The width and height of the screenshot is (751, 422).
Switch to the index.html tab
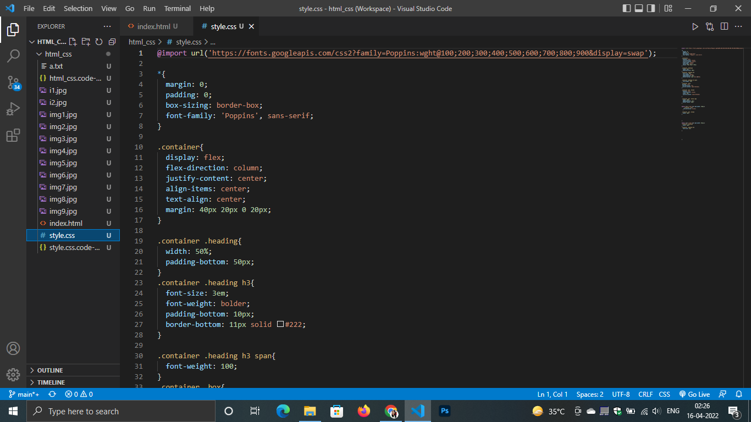(157, 26)
